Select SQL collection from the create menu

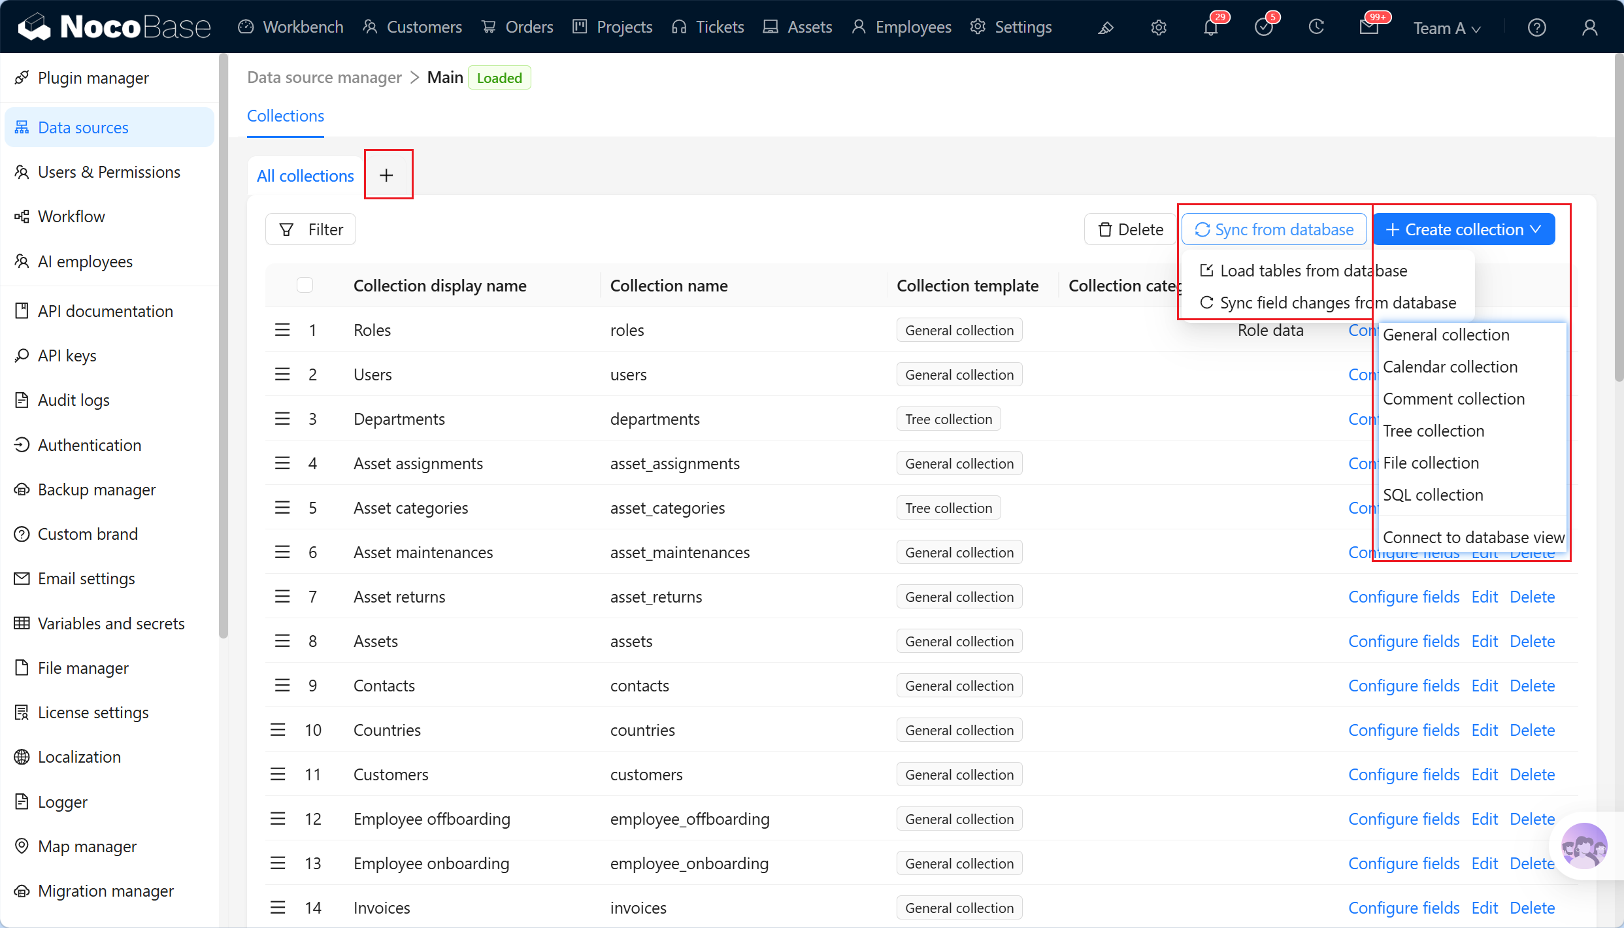tap(1433, 495)
